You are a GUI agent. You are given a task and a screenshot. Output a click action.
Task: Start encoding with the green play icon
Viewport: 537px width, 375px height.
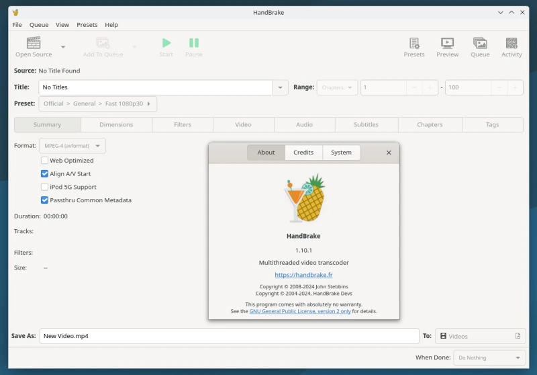[x=166, y=43]
